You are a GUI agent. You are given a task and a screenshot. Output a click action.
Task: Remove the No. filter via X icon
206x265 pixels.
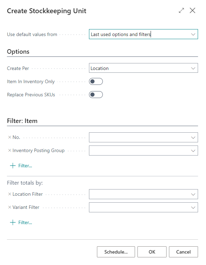10,137
